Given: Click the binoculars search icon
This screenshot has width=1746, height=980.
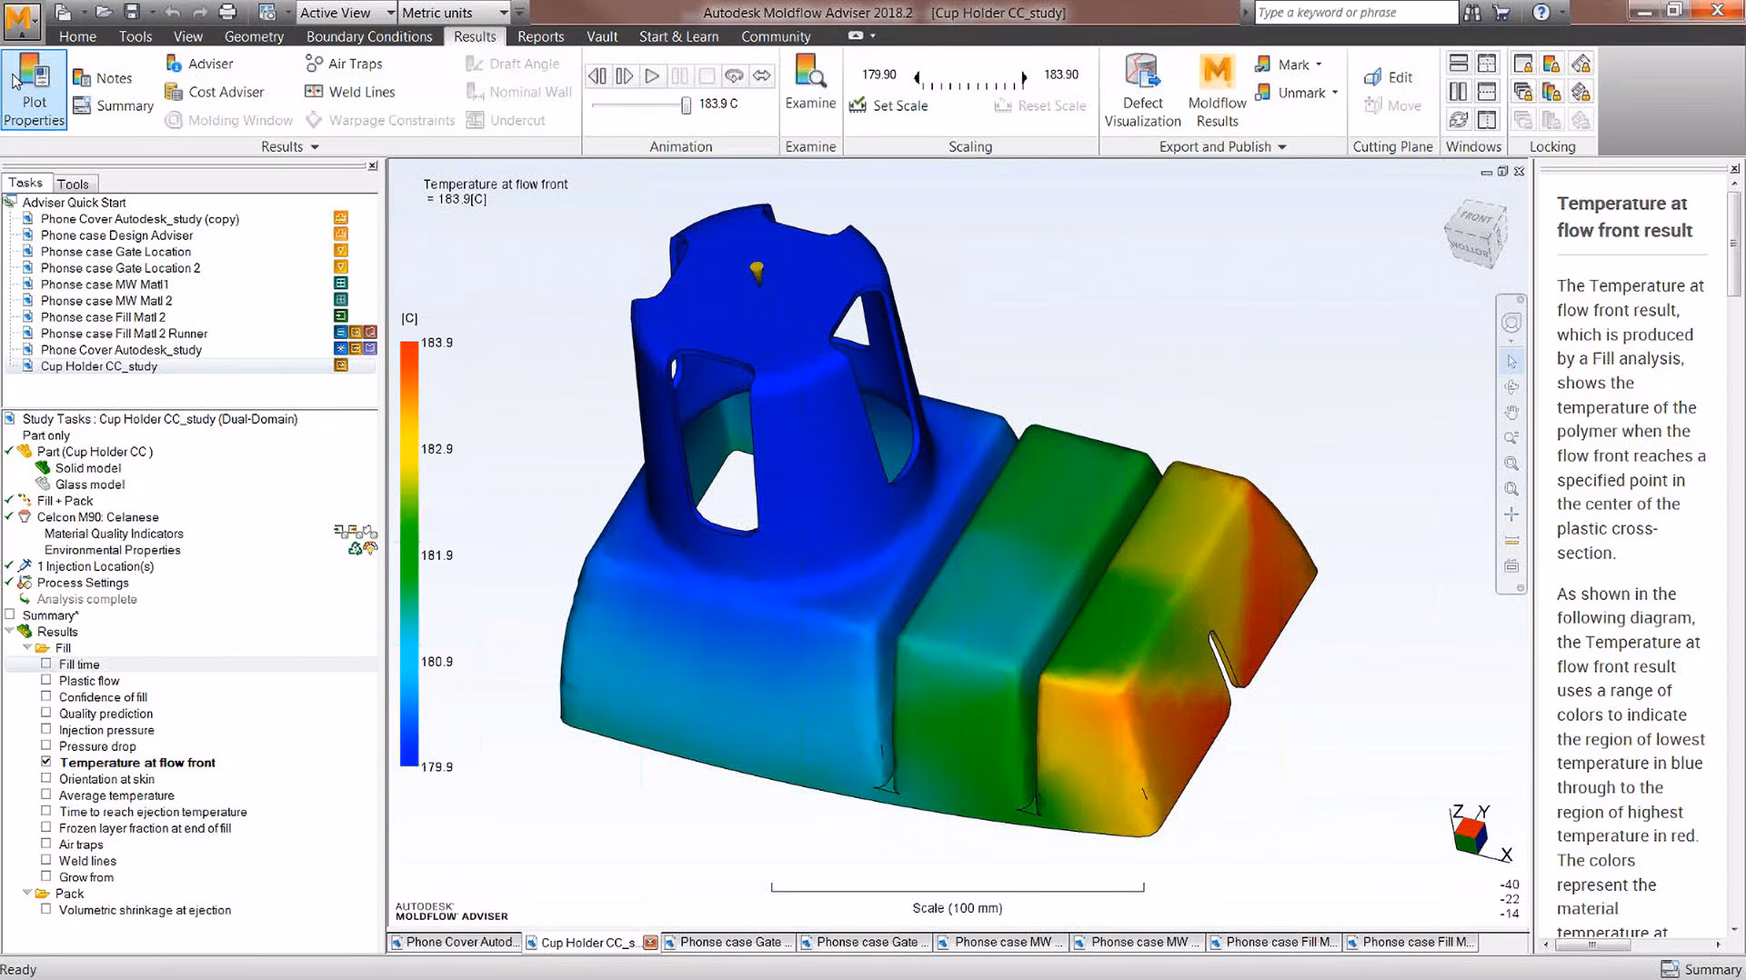Looking at the screenshot, I should coord(1472,13).
